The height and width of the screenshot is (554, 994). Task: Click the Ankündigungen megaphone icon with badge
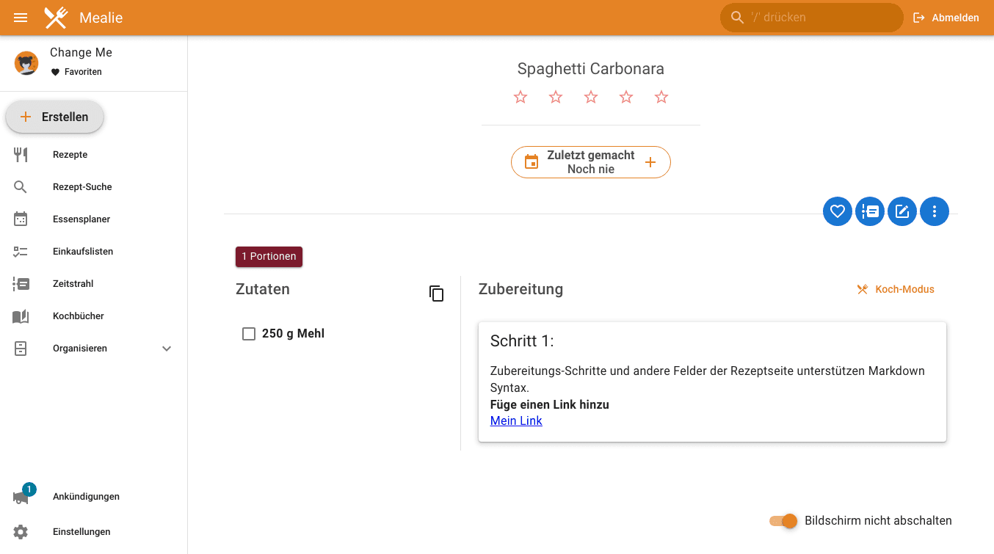[22, 495]
